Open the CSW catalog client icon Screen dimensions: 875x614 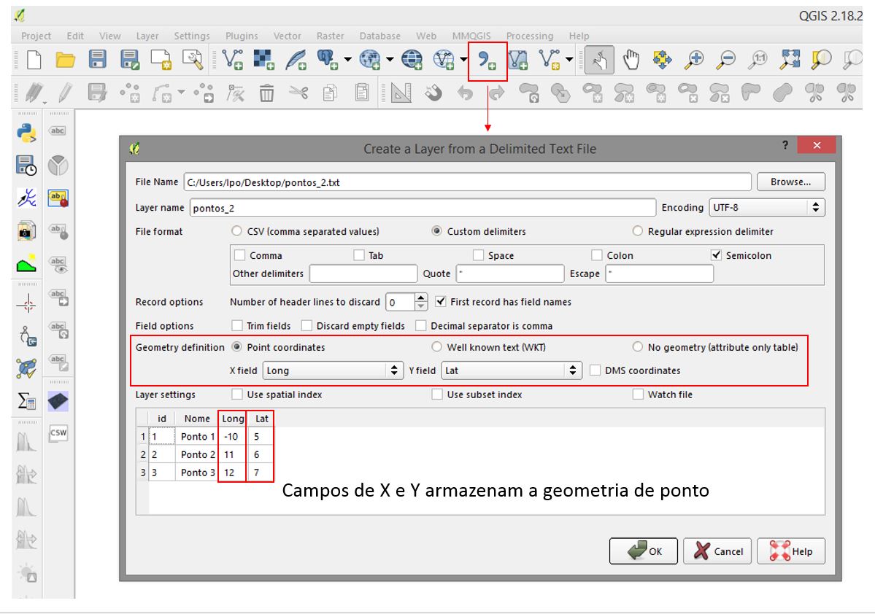click(x=58, y=434)
